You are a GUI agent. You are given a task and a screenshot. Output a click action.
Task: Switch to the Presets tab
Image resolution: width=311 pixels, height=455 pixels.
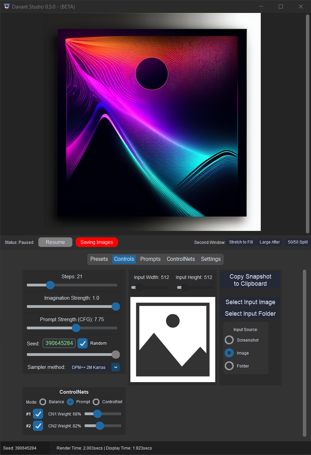pyautogui.click(x=99, y=259)
